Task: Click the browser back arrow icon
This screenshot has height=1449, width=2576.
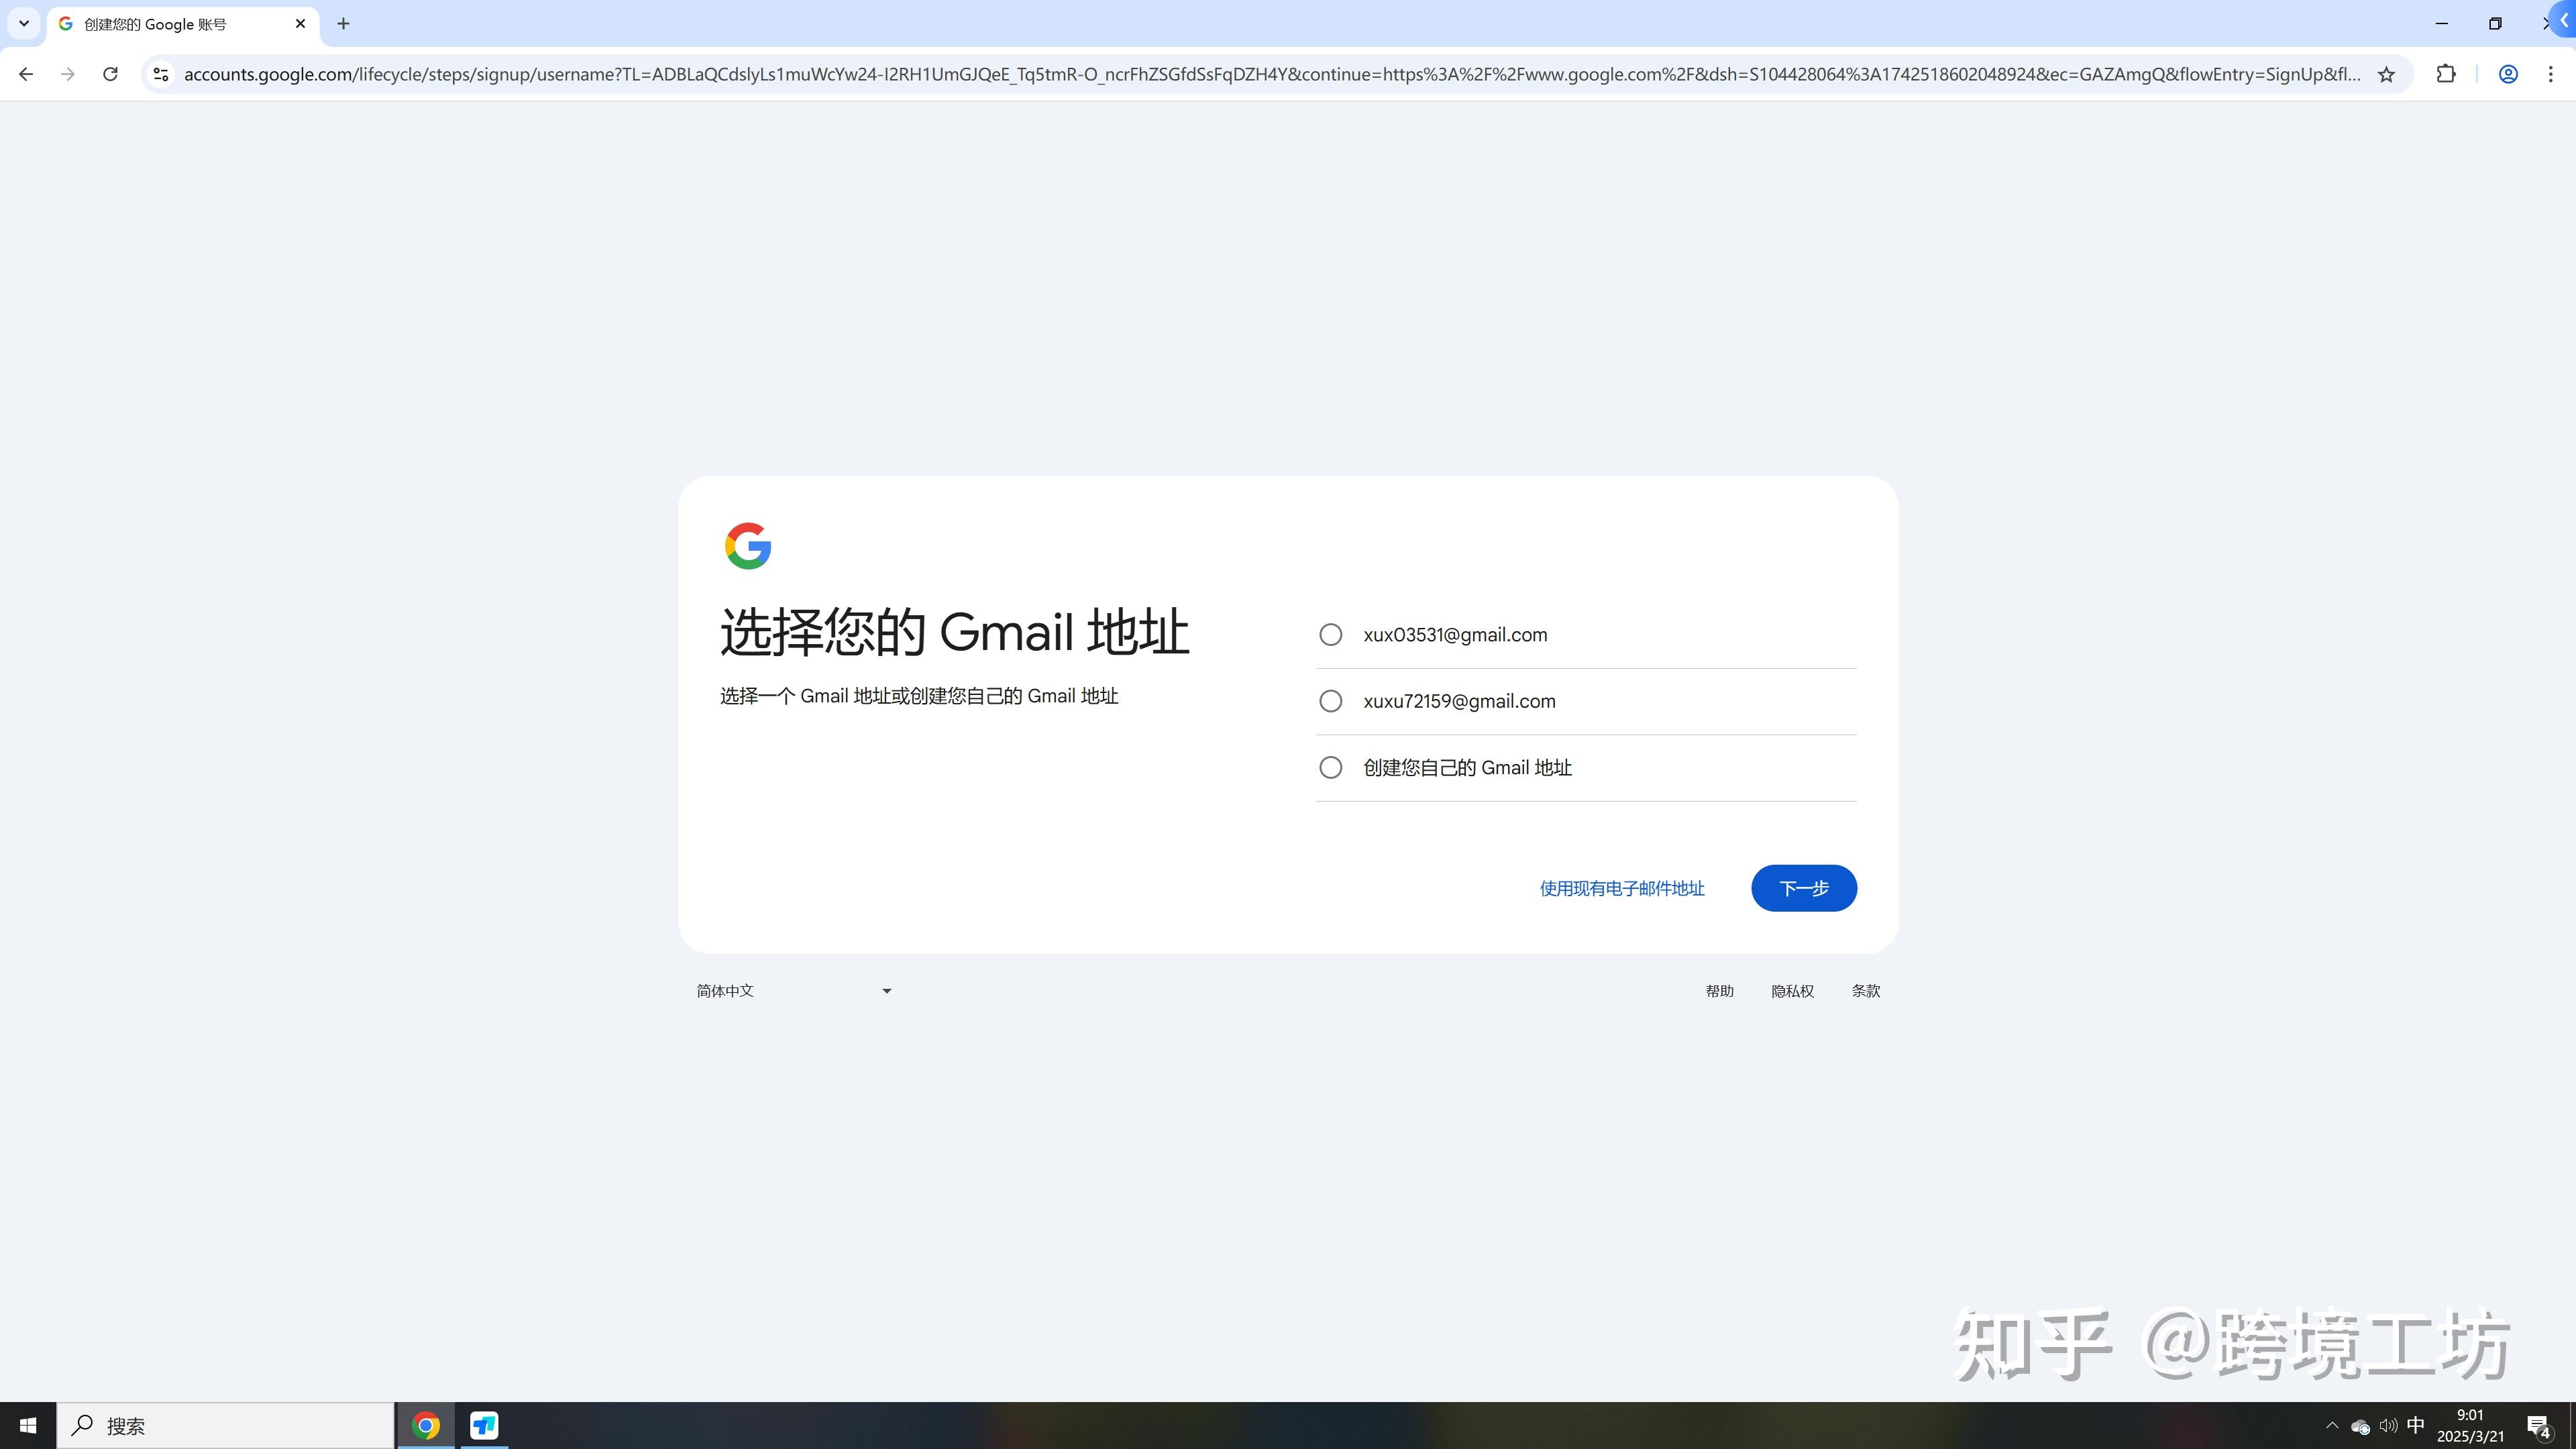Action: pyautogui.click(x=25, y=73)
